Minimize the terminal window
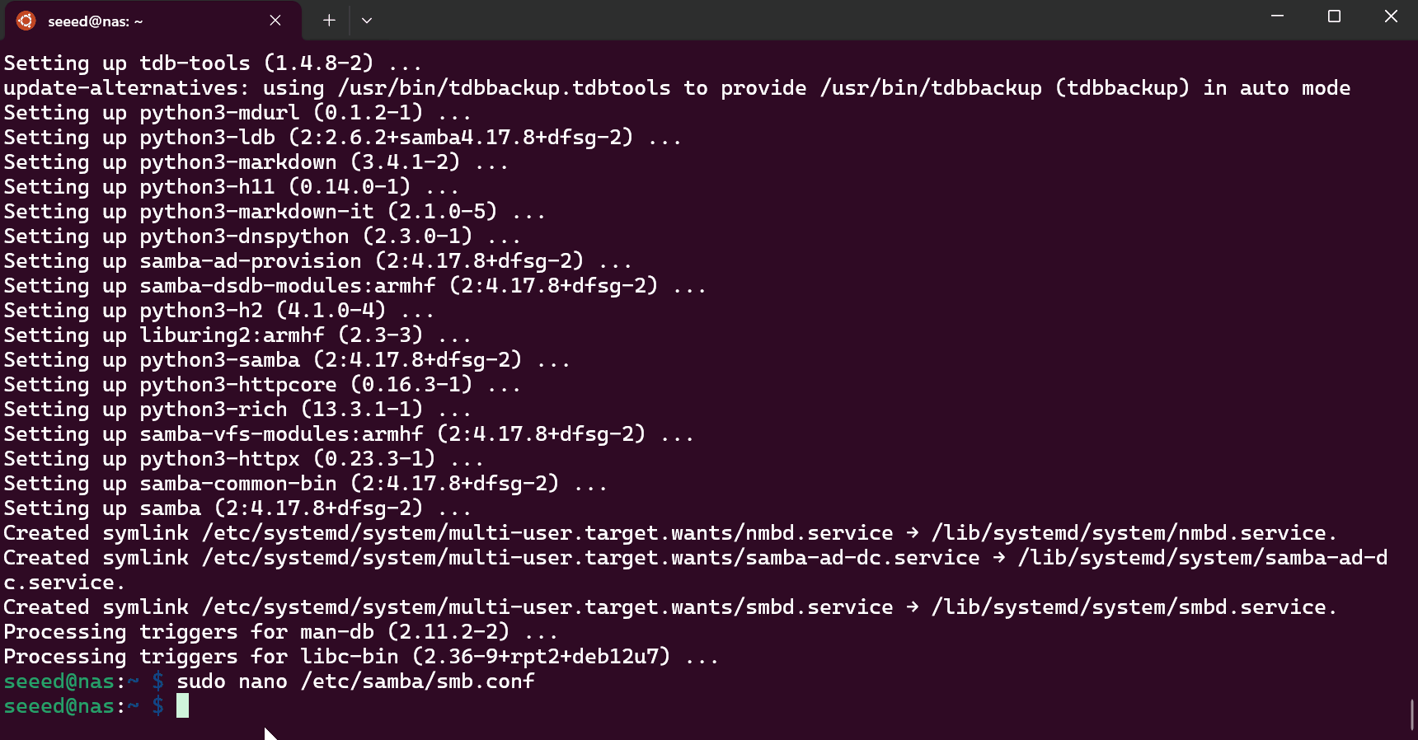The height and width of the screenshot is (740, 1418). coord(1277,16)
